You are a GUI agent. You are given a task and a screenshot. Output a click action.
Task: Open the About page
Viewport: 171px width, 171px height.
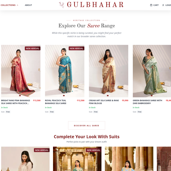tap(28, 5)
